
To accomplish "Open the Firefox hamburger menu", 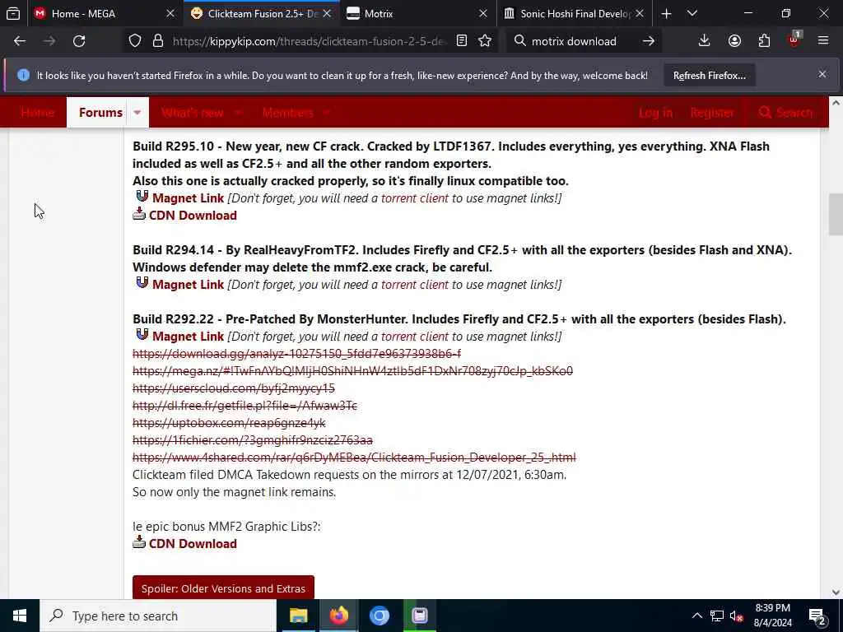I will [823, 41].
